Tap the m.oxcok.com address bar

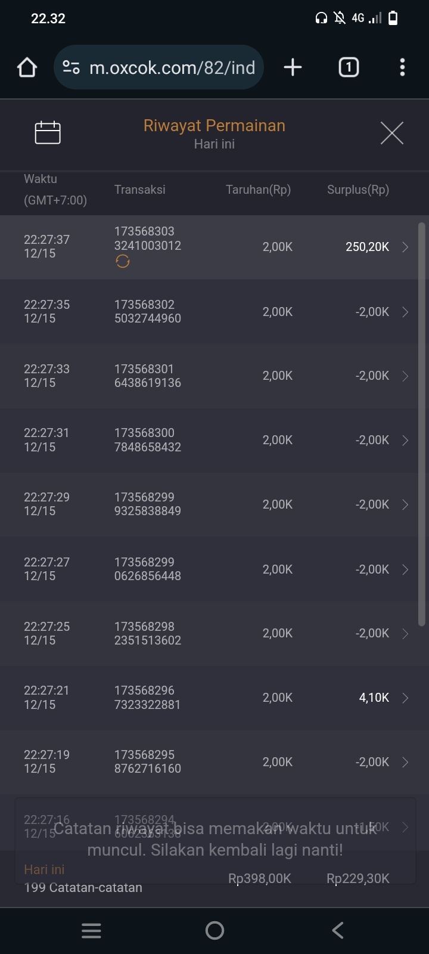click(x=172, y=67)
